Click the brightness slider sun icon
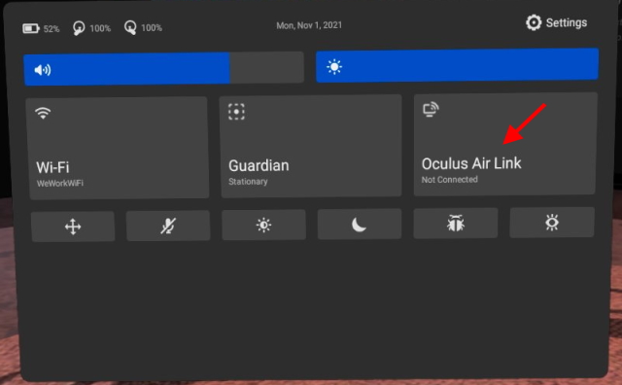Image resolution: width=622 pixels, height=385 pixels. click(x=334, y=67)
